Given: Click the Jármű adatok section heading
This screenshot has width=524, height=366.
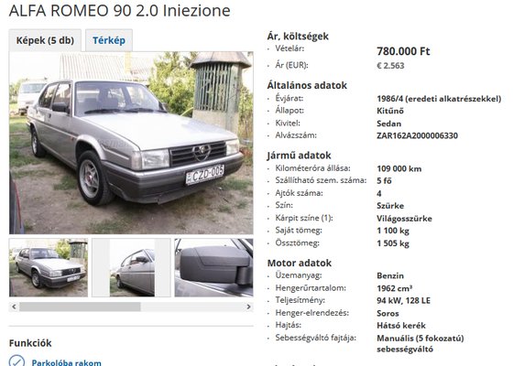Looking at the screenshot, I should point(299,156).
